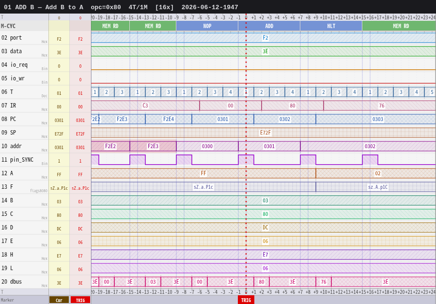This screenshot has height=304, width=436.
Task: Click the 0302 segment in the addr waveform
Action: click(x=368, y=146)
